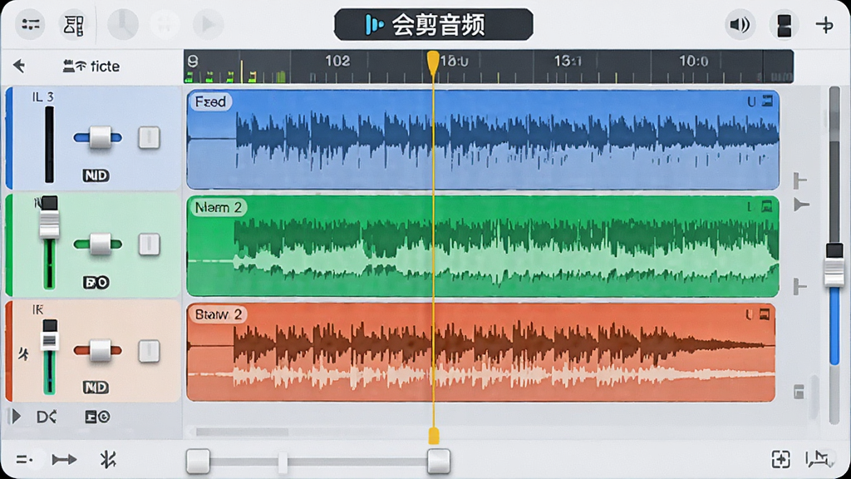This screenshot has width=851, height=479.
Task: Open the list menu icon at bottom left
Action: (24, 460)
